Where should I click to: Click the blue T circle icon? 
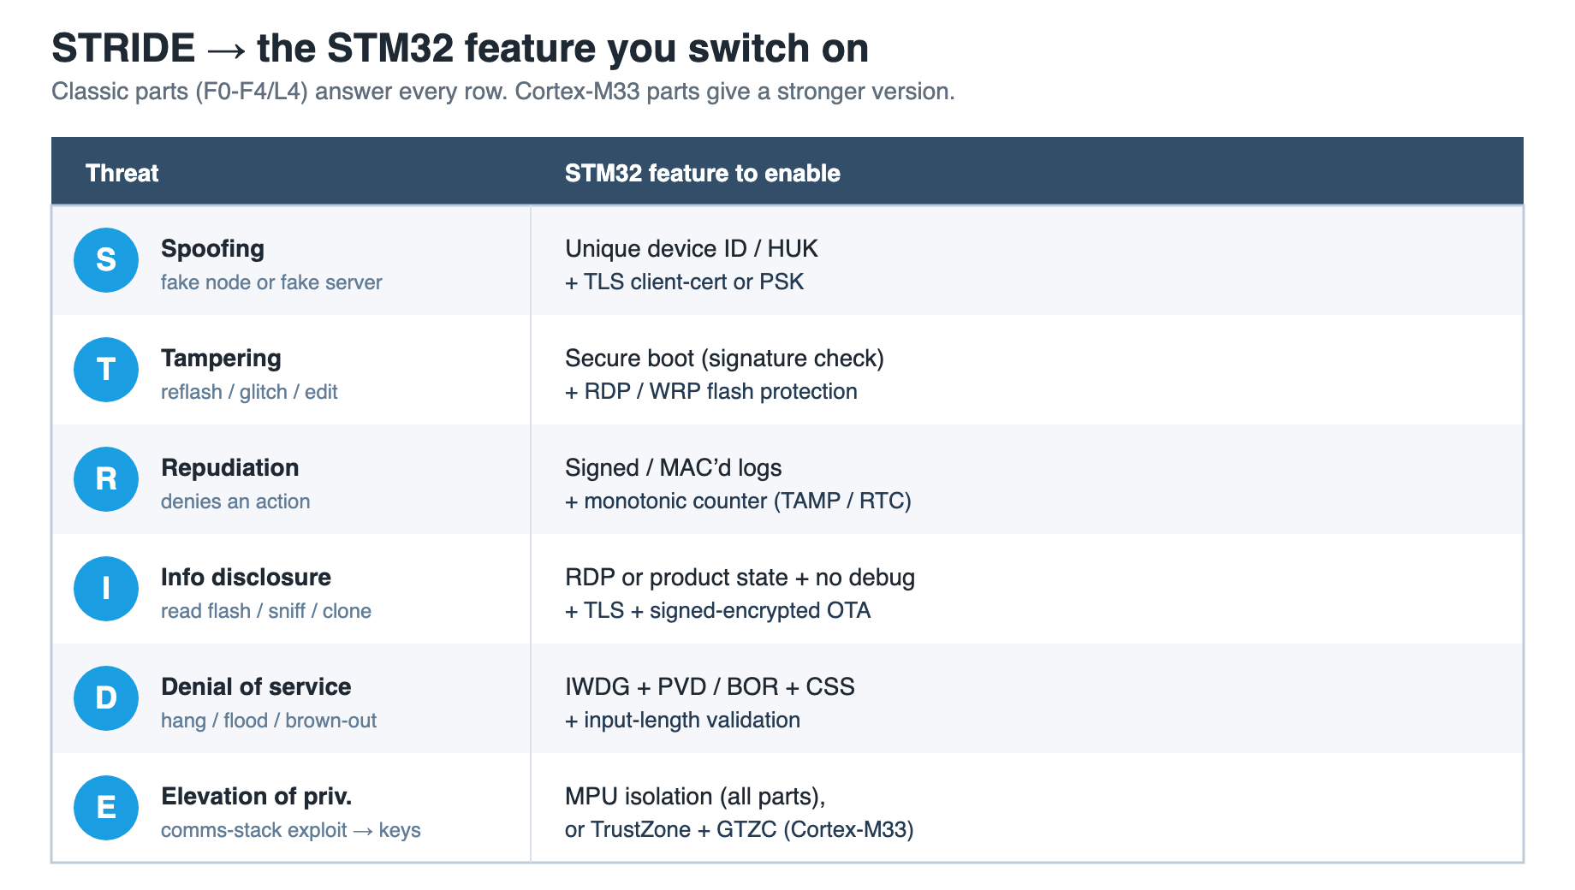coord(106,370)
